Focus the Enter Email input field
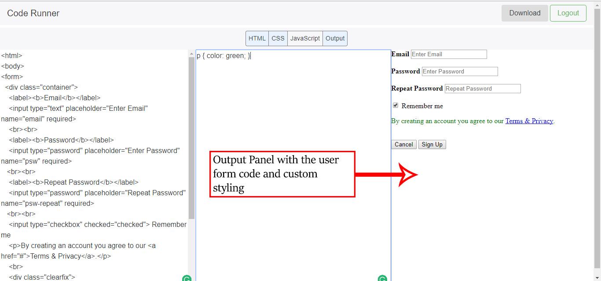The image size is (601, 281). [449, 54]
